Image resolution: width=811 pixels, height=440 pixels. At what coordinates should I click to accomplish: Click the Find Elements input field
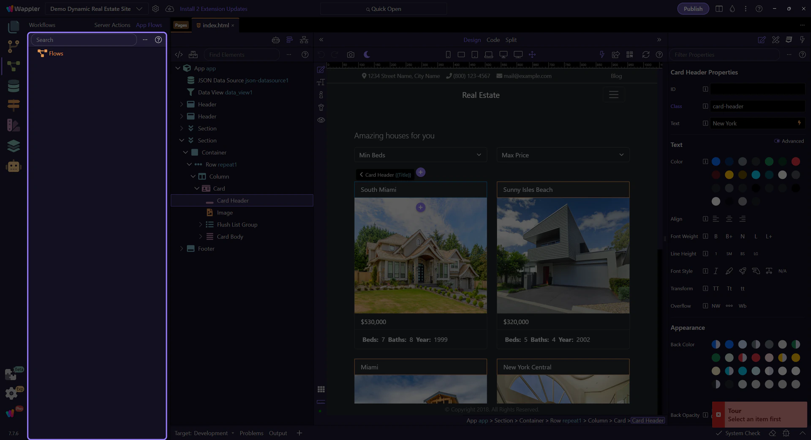tap(242, 55)
